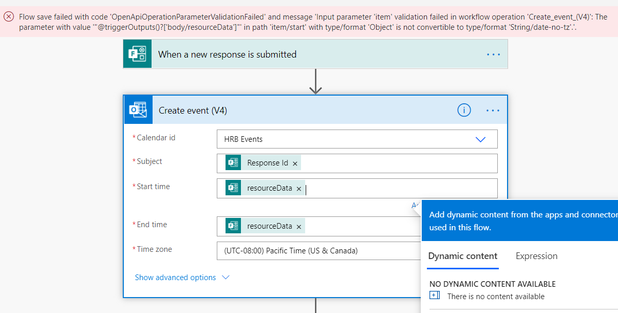Expand Show advanced options chevron
The image size is (618, 313).
click(x=225, y=278)
